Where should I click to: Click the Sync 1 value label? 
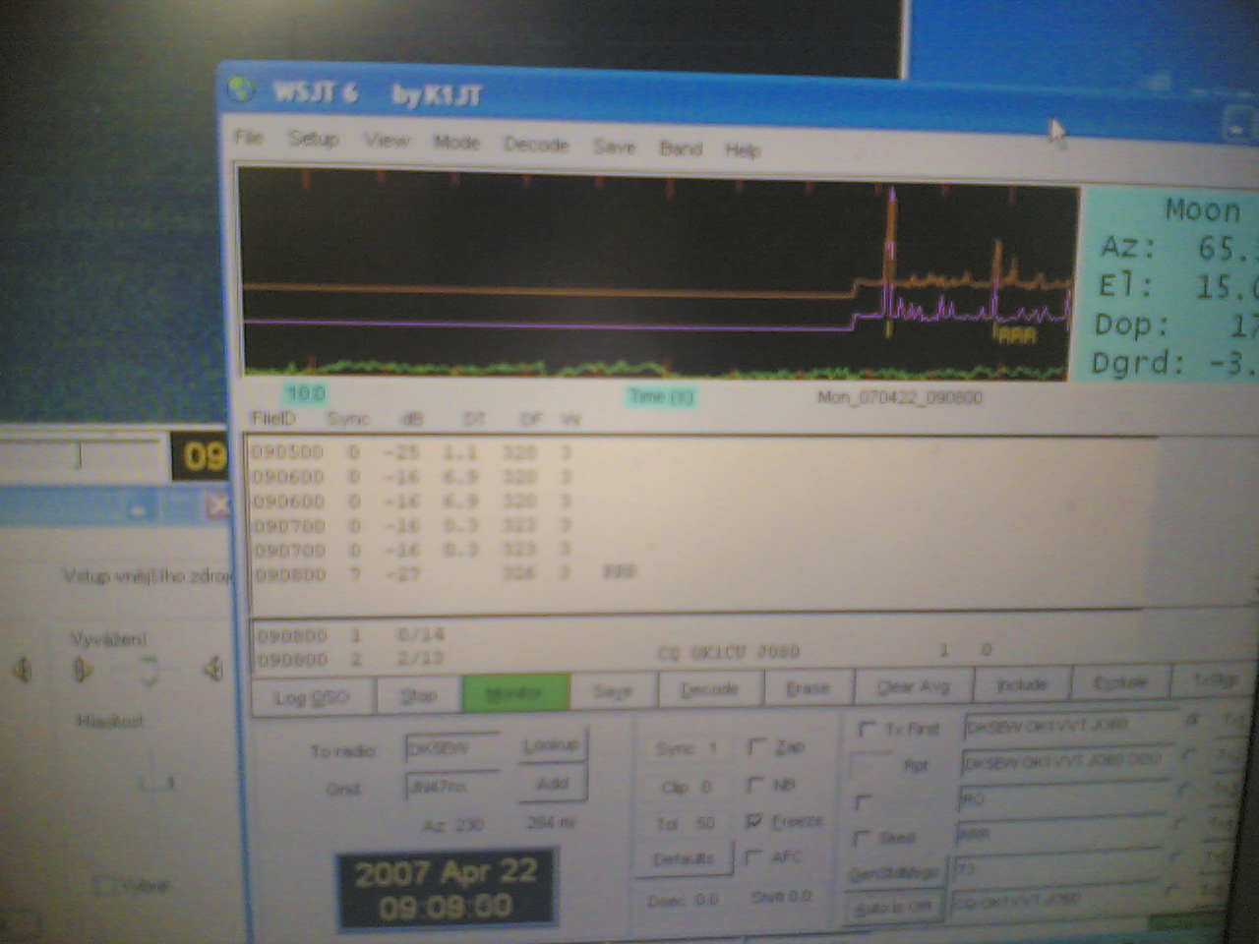click(x=687, y=748)
